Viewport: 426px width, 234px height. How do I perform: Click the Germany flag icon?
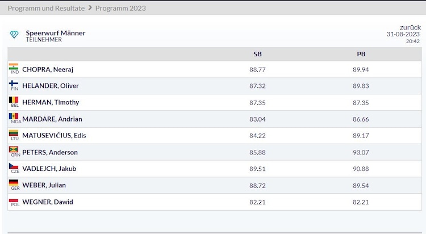click(x=14, y=183)
